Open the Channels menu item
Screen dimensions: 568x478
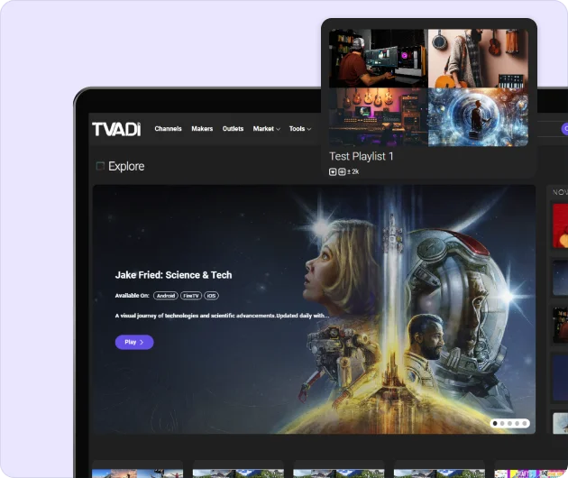tap(168, 129)
